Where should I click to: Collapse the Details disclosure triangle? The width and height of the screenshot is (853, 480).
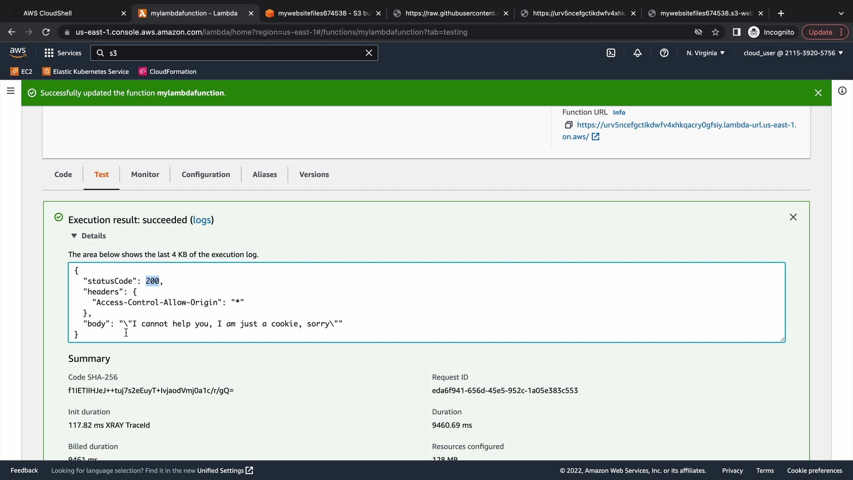pyautogui.click(x=74, y=236)
